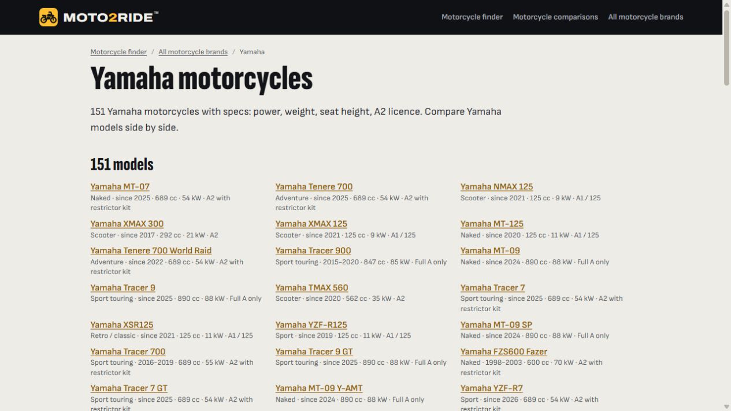Open the Yamaha MT-09 Y-AMT link
731x411 pixels.
pyautogui.click(x=319, y=389)
